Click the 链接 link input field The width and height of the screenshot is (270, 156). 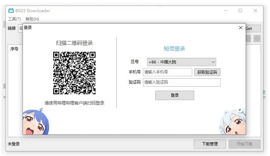coord(20,28)
